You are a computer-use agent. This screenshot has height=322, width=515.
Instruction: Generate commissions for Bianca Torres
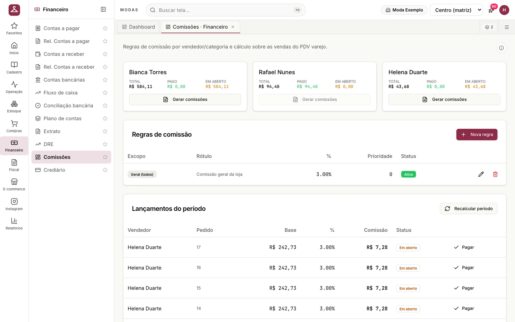[x=185, y=99]
